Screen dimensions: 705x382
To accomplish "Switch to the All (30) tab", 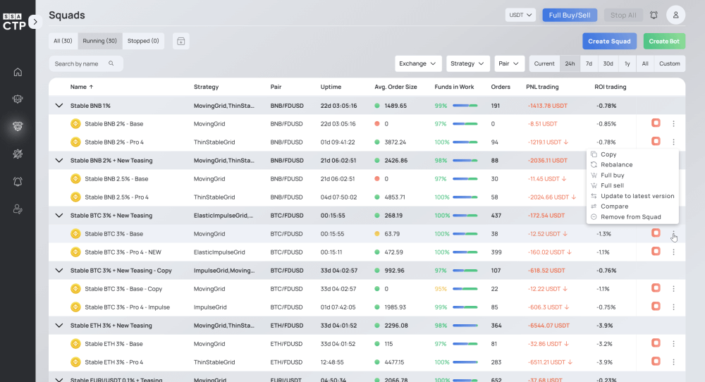I will coord(63,41).
